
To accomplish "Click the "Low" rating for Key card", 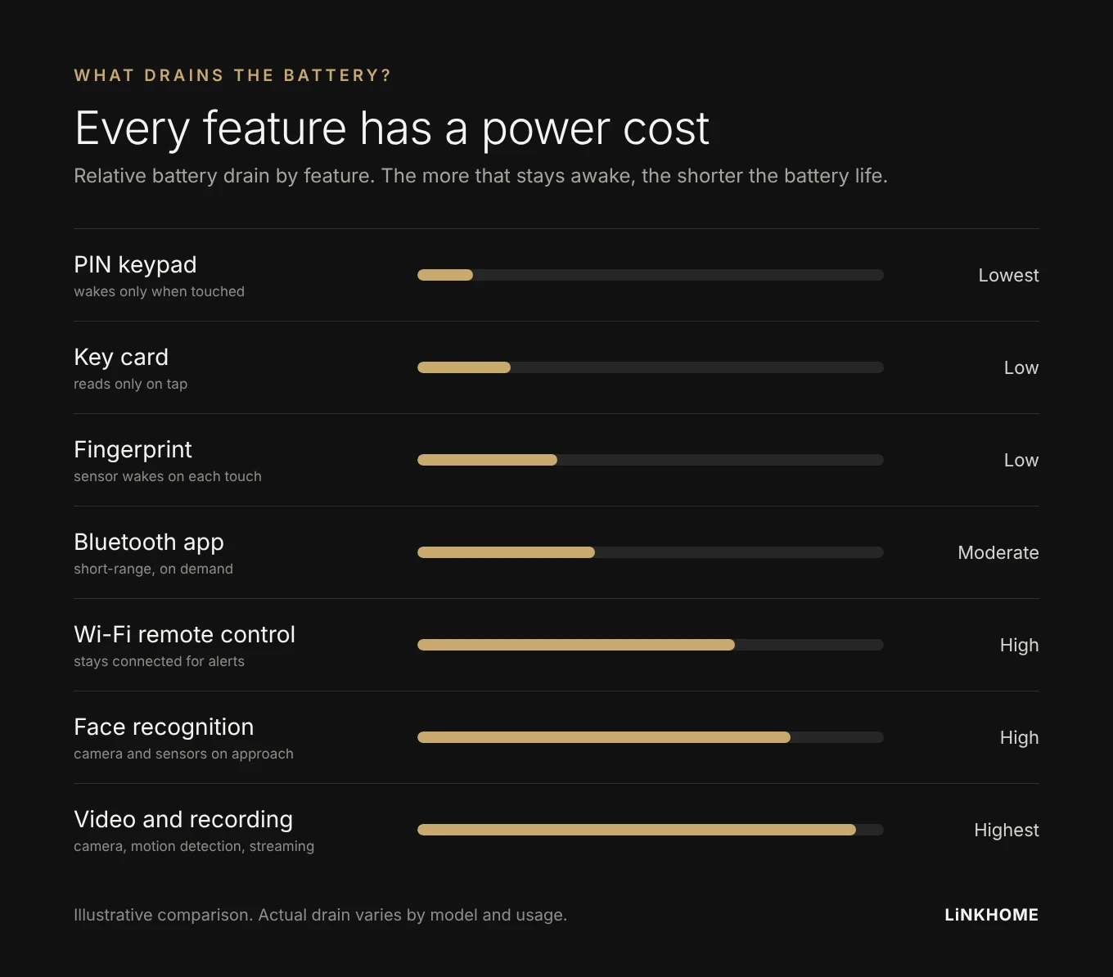I will click(x=1021, y=367).
